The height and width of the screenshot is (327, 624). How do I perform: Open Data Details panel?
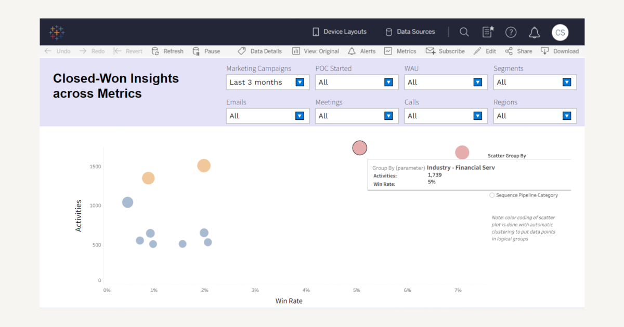260,51
